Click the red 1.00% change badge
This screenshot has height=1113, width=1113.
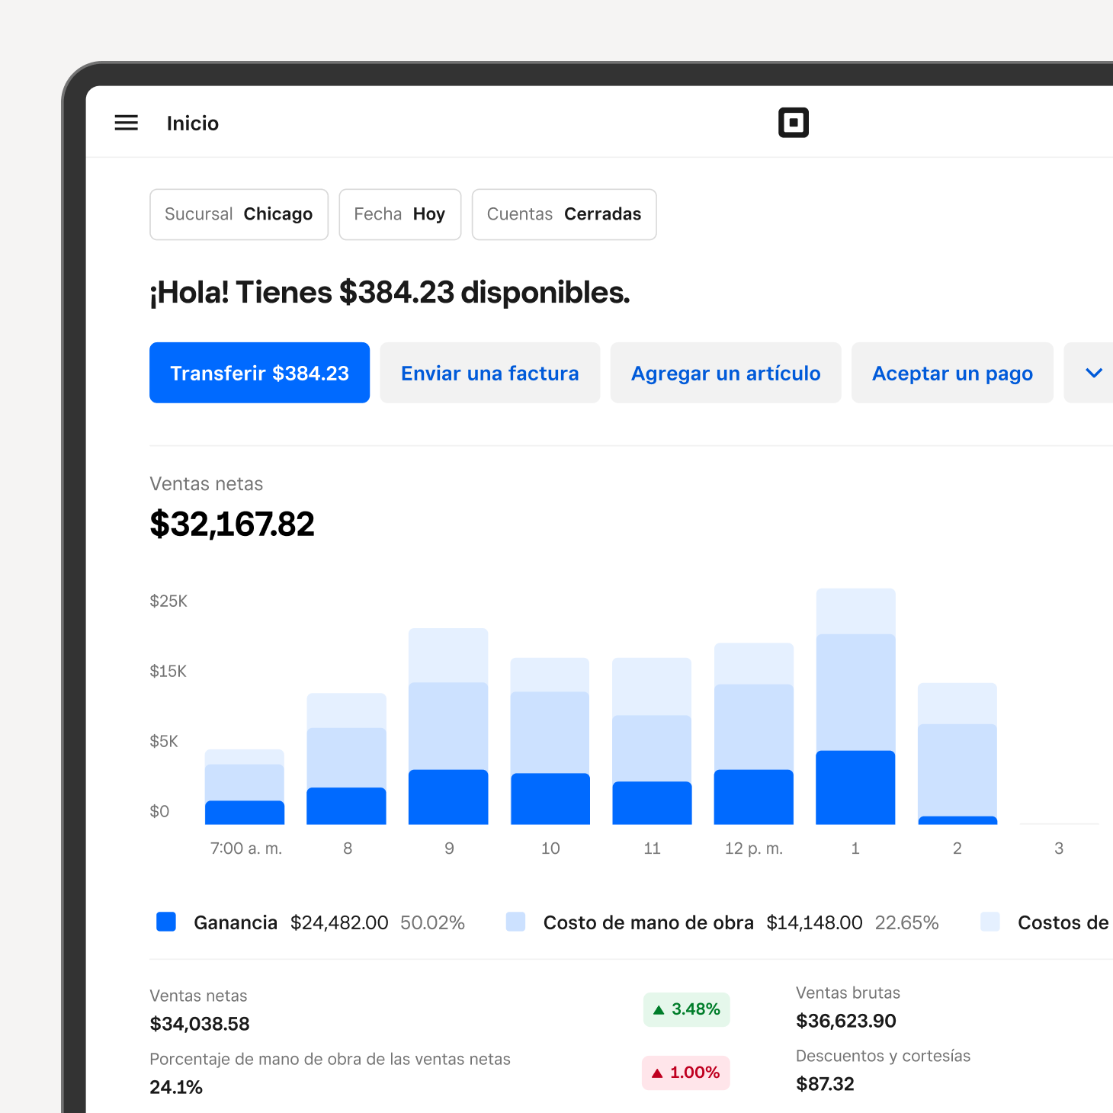click(686, 1073)
